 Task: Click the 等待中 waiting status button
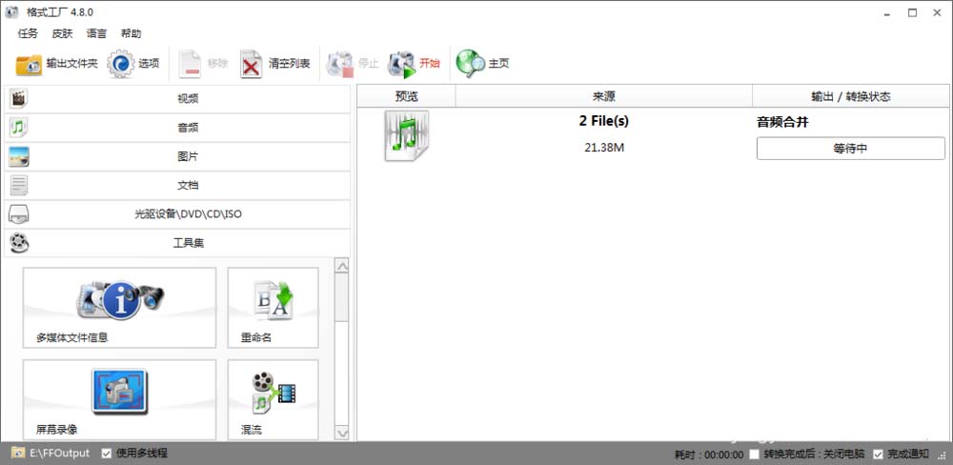click(x=850, y=149)
